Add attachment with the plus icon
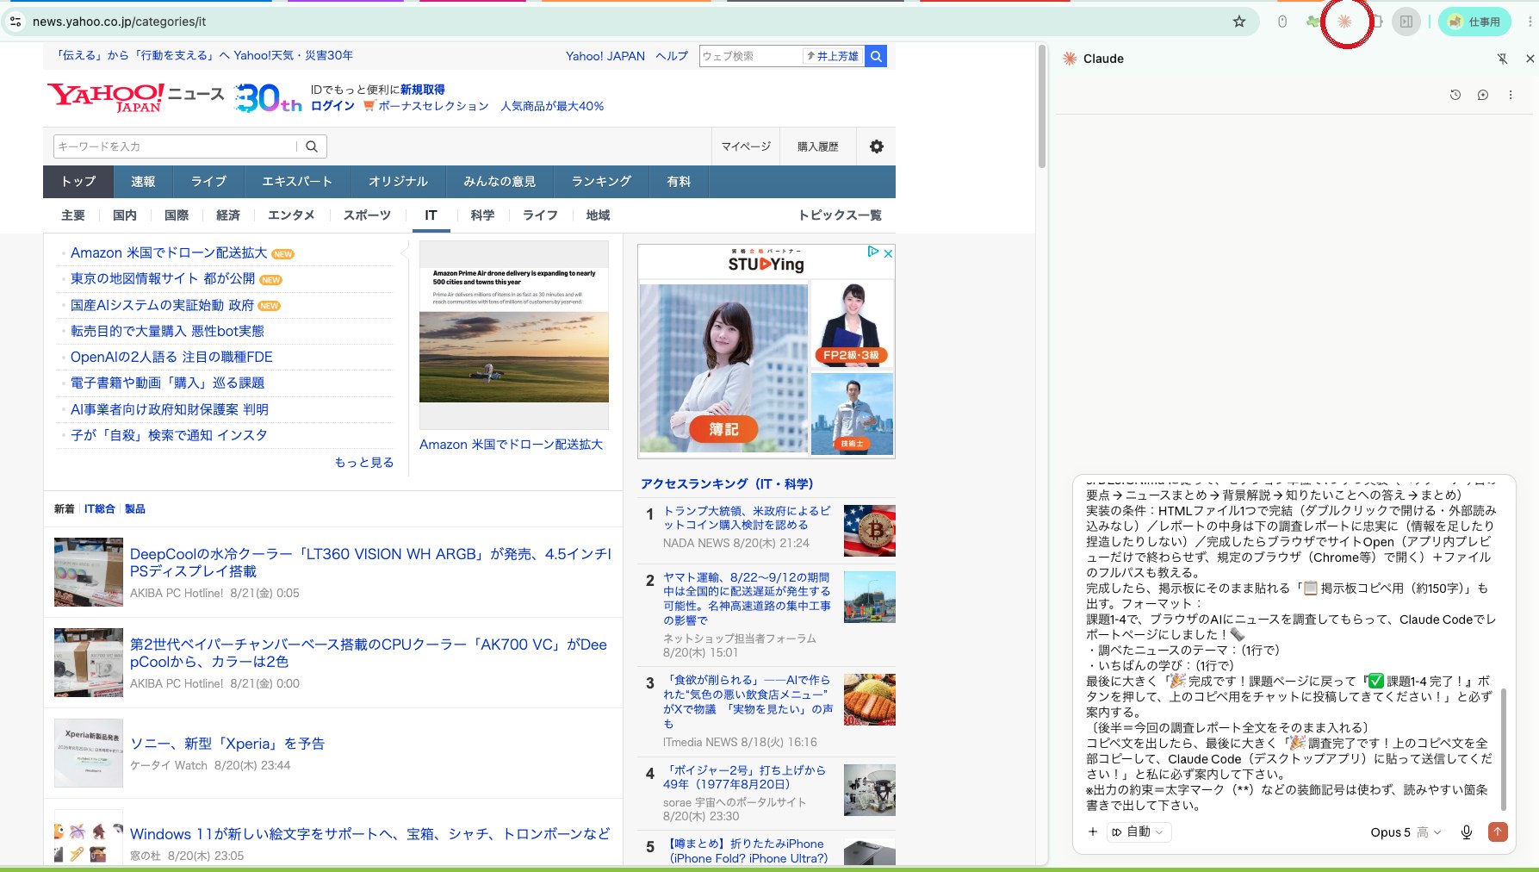Image resolution: width=1539 pixels, height=872 pixels. [1093, 832]
